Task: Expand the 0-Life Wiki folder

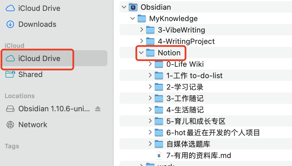Action: [x=150, y=64]
